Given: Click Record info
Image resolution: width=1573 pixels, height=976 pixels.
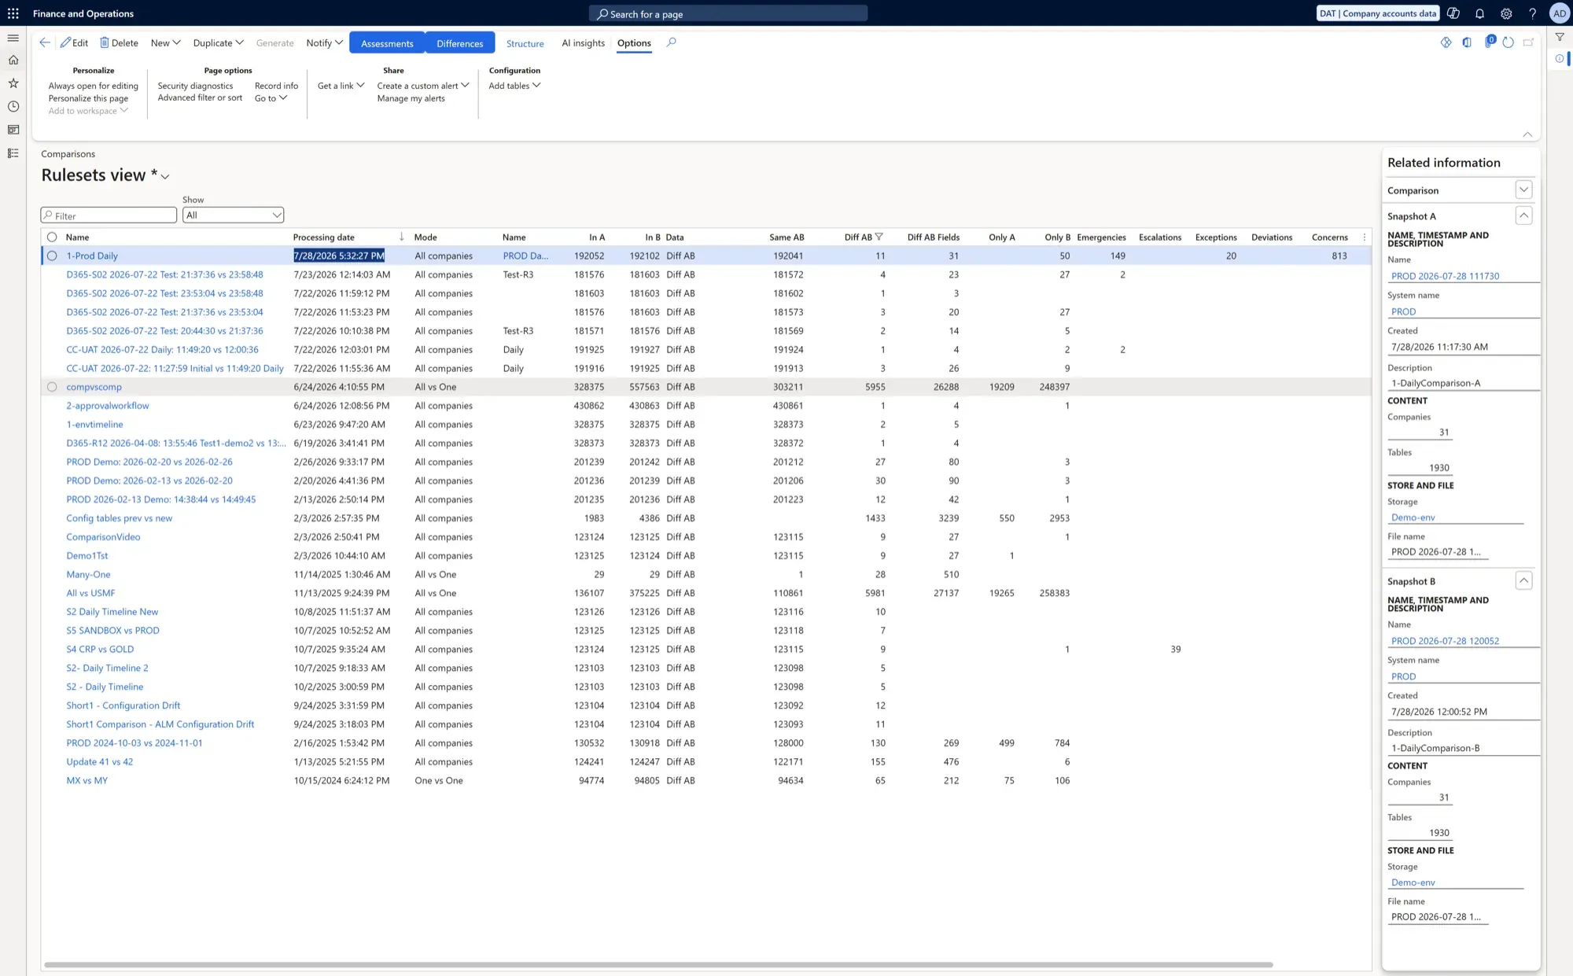Looking at the screenshot, I should tap(276, 86).
